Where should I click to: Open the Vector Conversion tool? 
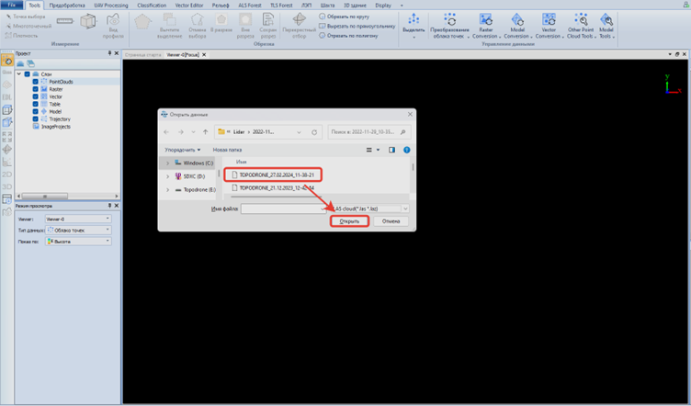pos(549,26)
